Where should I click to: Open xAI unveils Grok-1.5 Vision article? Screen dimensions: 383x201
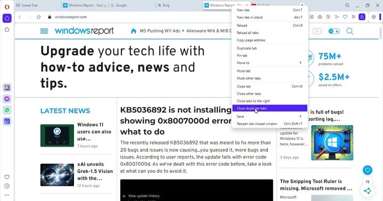pyautogui.click(x=95, y=171)
